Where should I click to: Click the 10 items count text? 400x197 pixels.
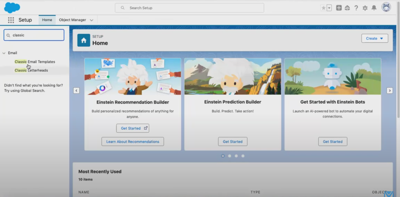click(x=86, y=179)
